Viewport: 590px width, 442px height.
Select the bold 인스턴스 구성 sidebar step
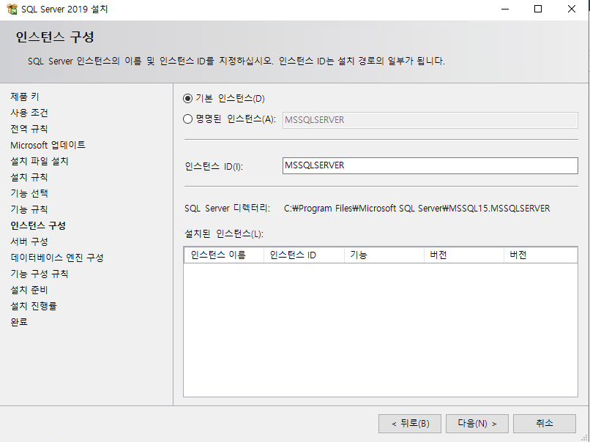[x=38, y=225]
